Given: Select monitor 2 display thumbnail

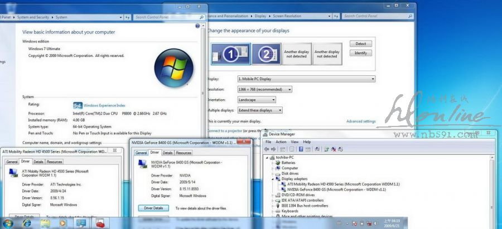Looking at the screenshot, I should pyautogui.click(x=266, y=53).
